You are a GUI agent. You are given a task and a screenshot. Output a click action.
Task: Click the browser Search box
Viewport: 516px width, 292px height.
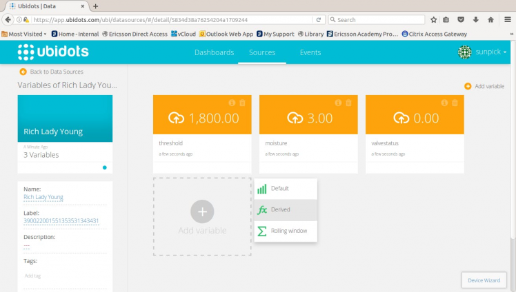pyautogui.click(x=377, y=20)
